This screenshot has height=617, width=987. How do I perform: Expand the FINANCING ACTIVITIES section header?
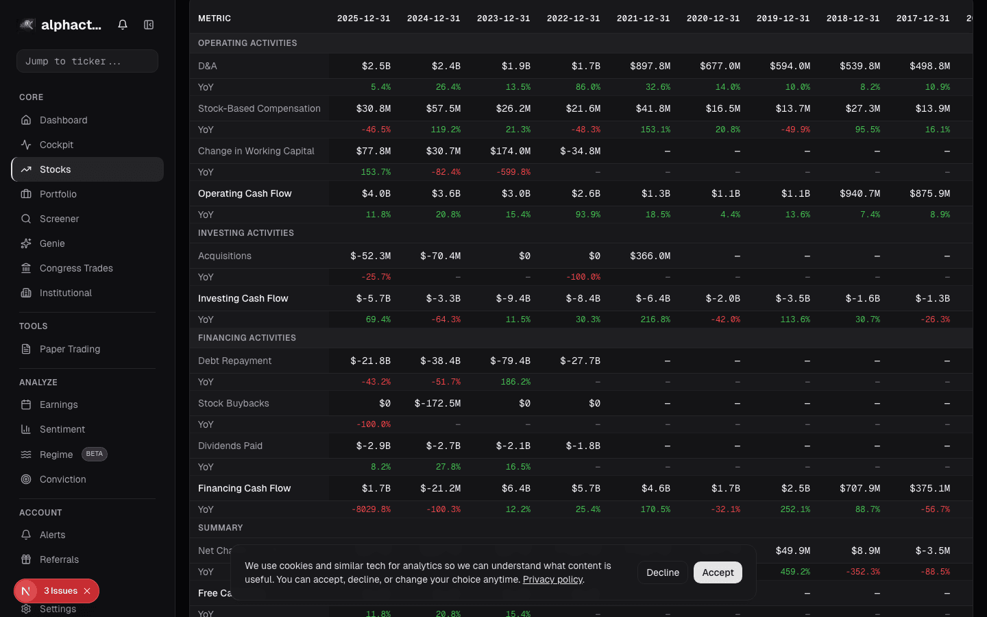[247, 337]
